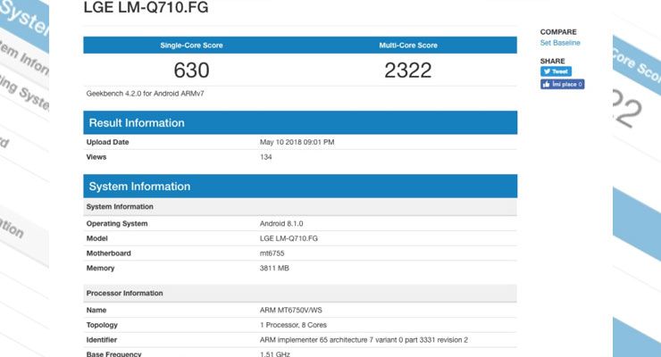This screenshot has height=357, width=661.
Task: Click the Memory label
Action: pos(100,268)
